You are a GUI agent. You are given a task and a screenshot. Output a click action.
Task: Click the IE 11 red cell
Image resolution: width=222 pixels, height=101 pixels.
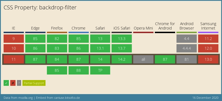click(x=14, y=59)
